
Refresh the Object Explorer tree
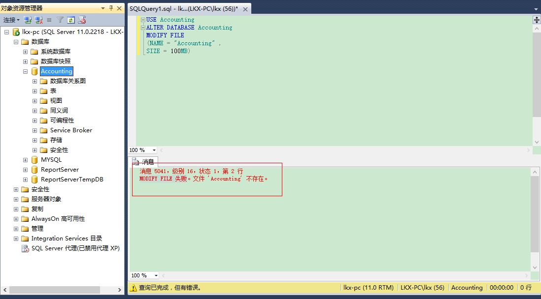click(71, 20)
